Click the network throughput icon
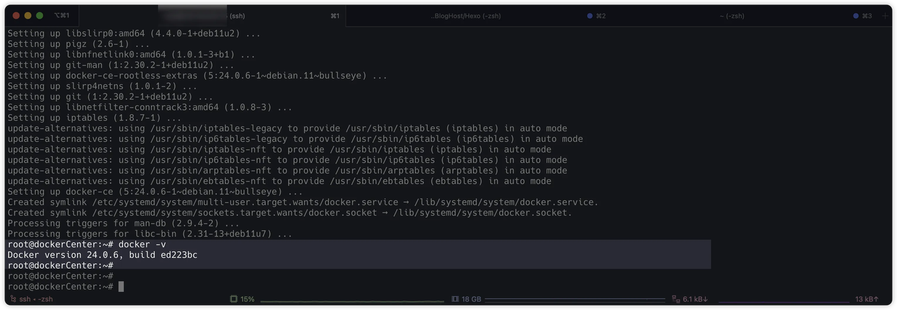Screen dimensions: 897x310 pos(676,299)
